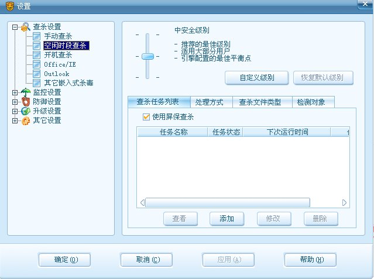Click the page icon next to Office/IE
Screen dimensions: 374x279
pyautogui.click(x=36, y=64)
